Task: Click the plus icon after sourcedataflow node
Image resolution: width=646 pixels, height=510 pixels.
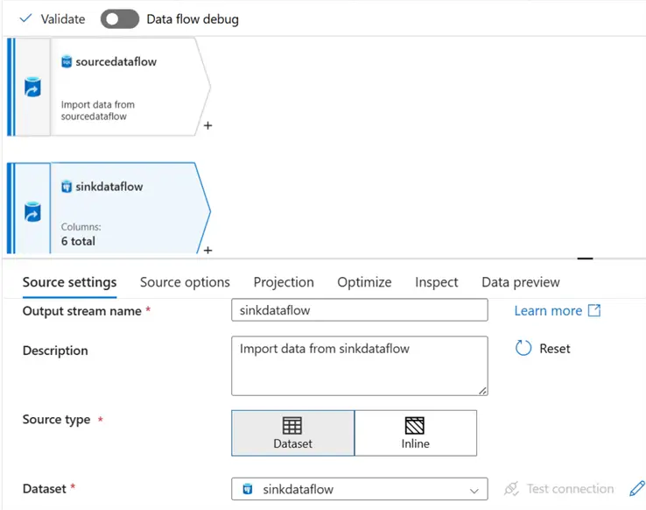Action: point(207,125)
